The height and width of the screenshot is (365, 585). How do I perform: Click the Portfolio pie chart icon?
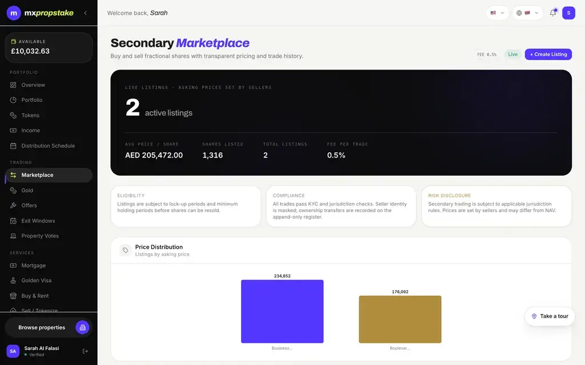pyautogui.click(x=13, y=100)
